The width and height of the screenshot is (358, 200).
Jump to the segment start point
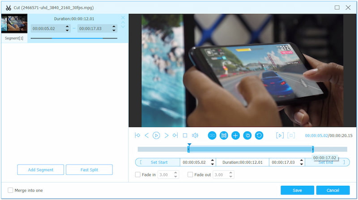point(137,135)
